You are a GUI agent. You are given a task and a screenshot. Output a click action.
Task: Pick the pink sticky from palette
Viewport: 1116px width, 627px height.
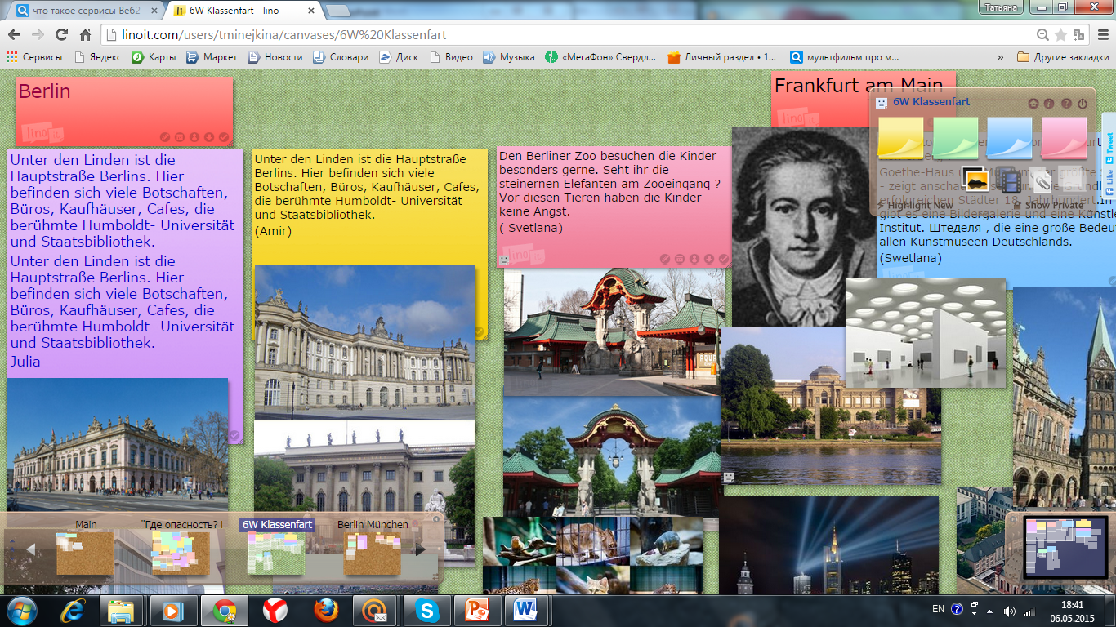click(1065, 137)
